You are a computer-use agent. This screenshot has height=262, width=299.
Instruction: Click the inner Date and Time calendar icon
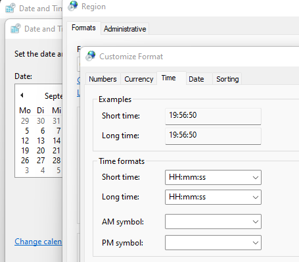tap(16, 28)
